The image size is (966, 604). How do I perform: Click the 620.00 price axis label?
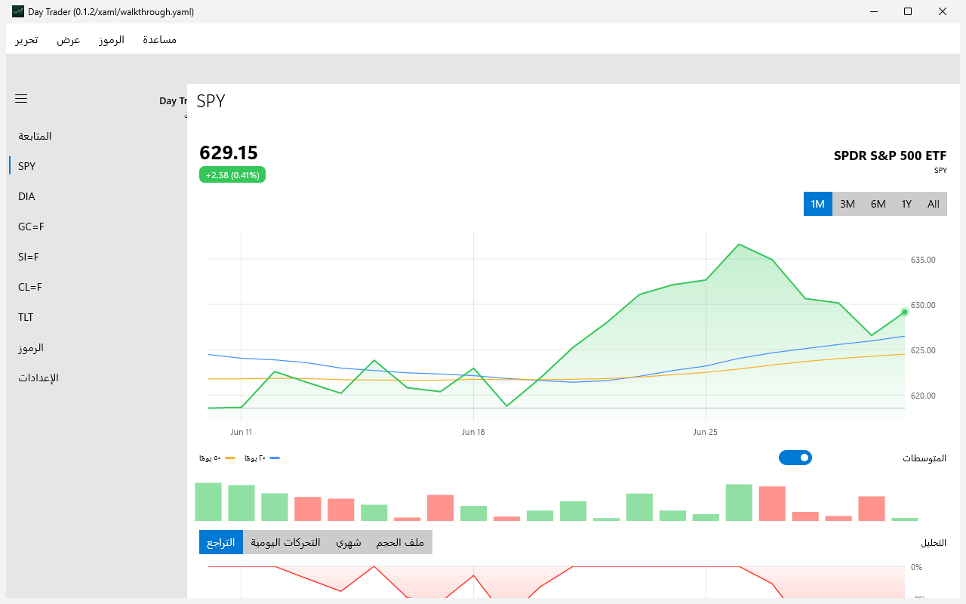click(x=923, y=396)
